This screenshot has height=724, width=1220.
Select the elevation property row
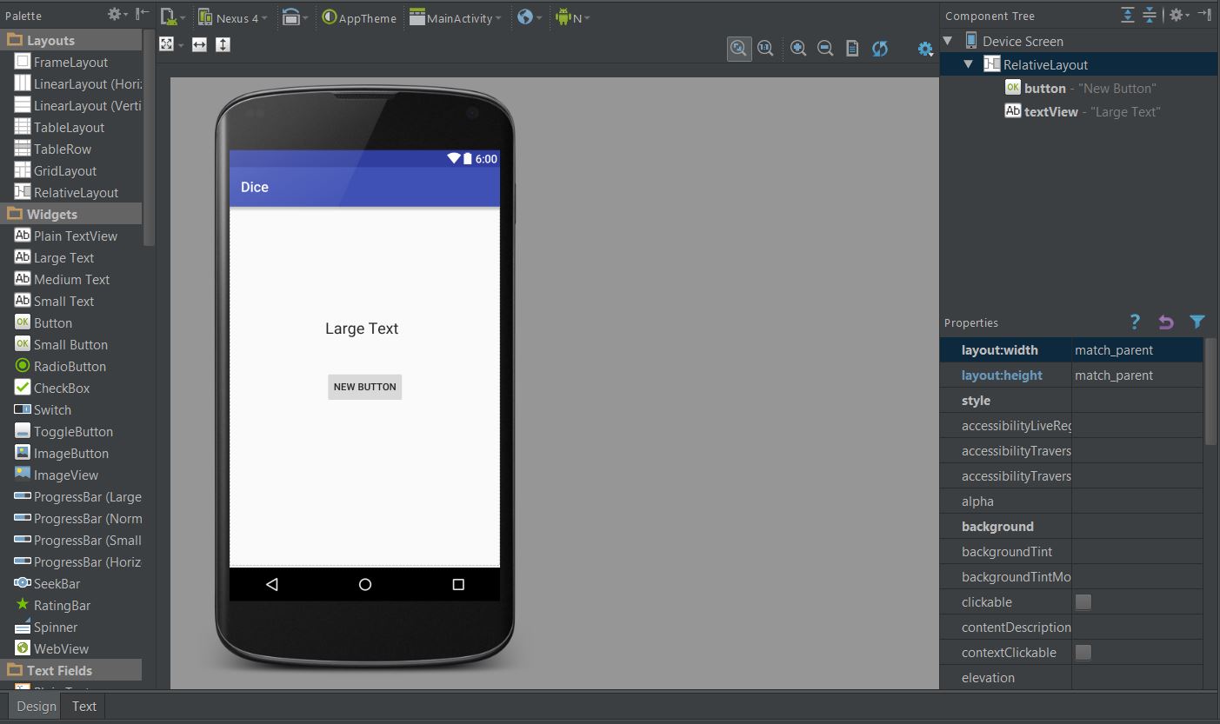(x=1071, y=678)
